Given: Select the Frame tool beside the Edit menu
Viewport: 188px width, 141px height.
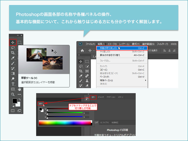Looking at the screenshot, I should (x=87, y=71).
